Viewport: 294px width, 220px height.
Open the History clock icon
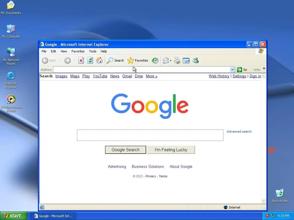click(155, 60)
